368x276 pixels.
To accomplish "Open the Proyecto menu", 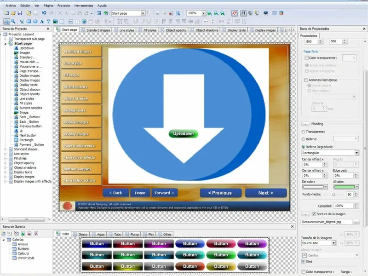I will 63,6.
